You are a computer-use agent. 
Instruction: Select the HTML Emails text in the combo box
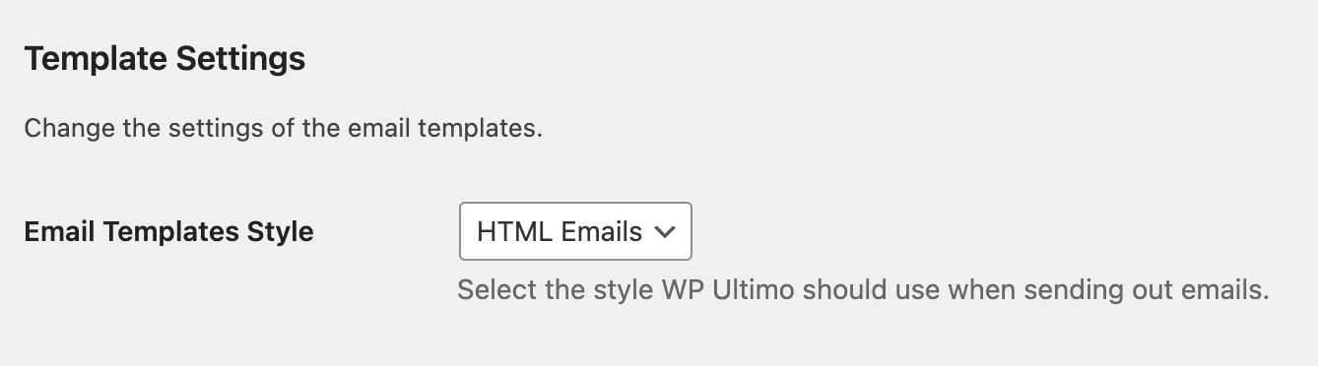pos(560,232)
